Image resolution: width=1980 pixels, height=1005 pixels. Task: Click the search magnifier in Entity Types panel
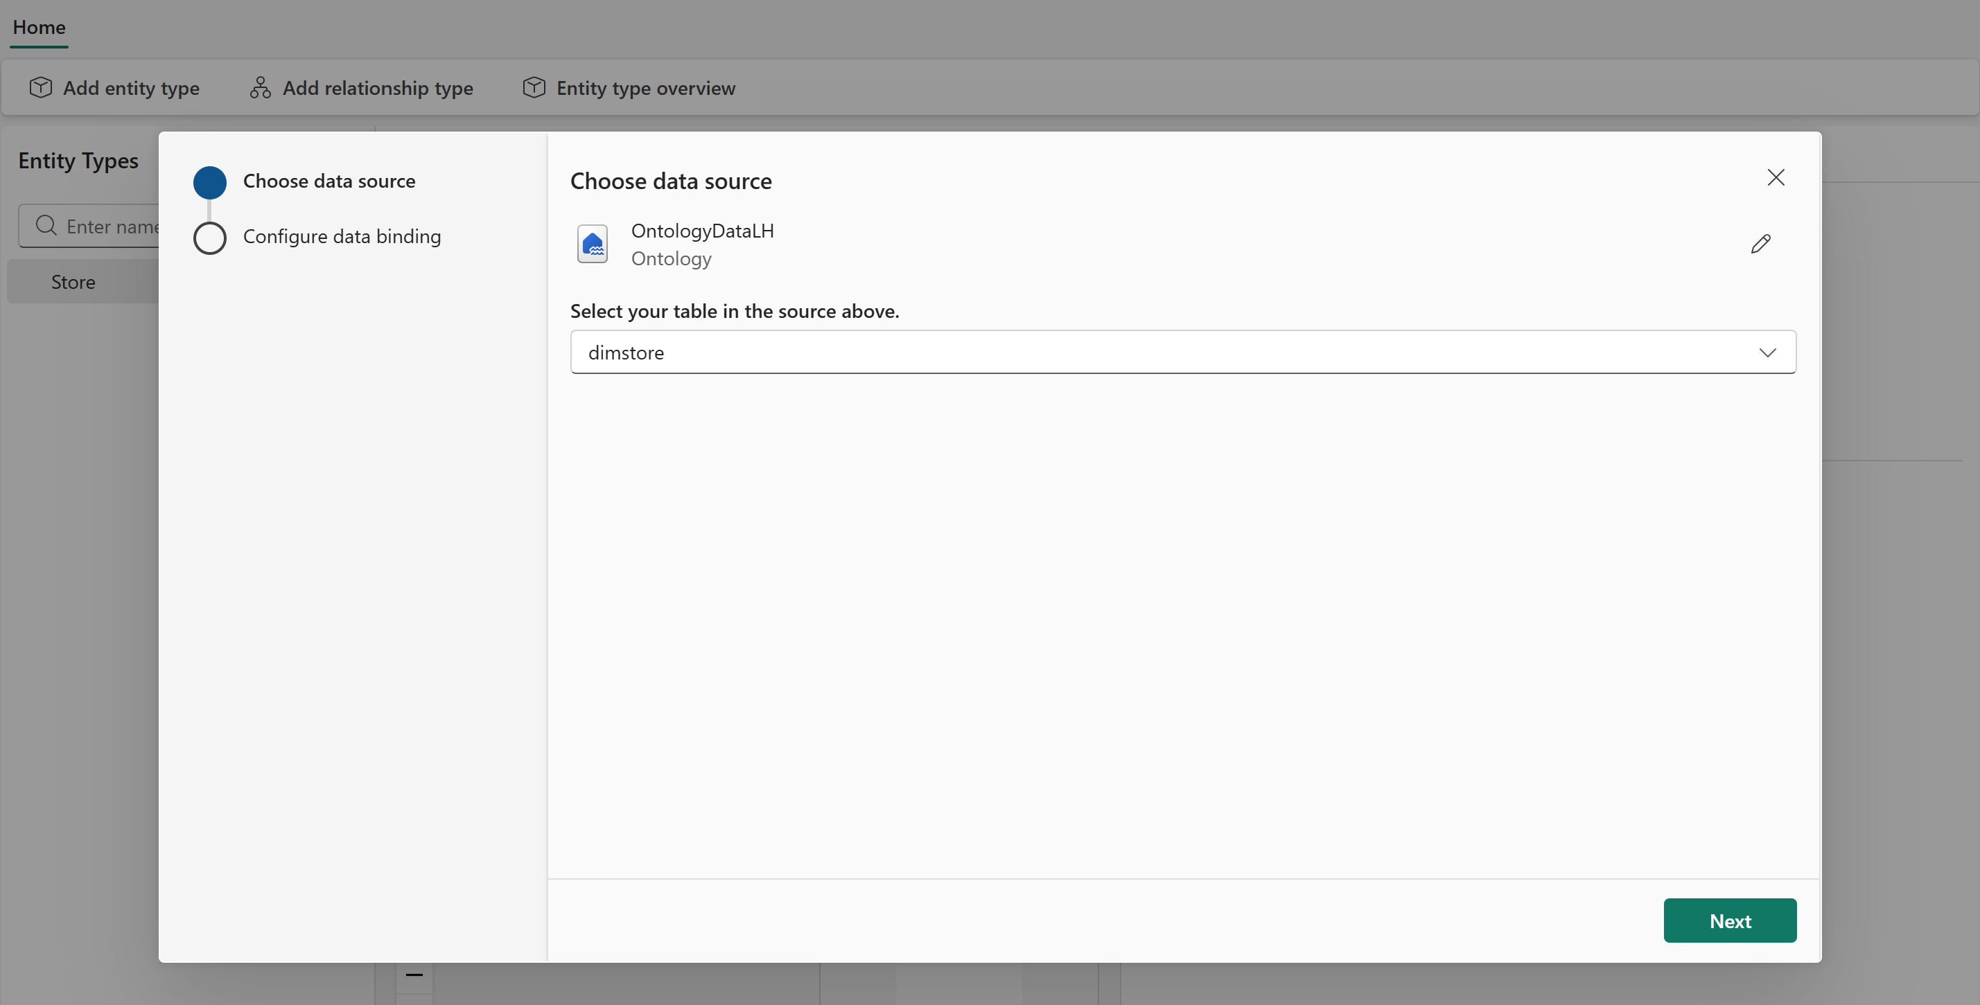click(x=46, y=225)
